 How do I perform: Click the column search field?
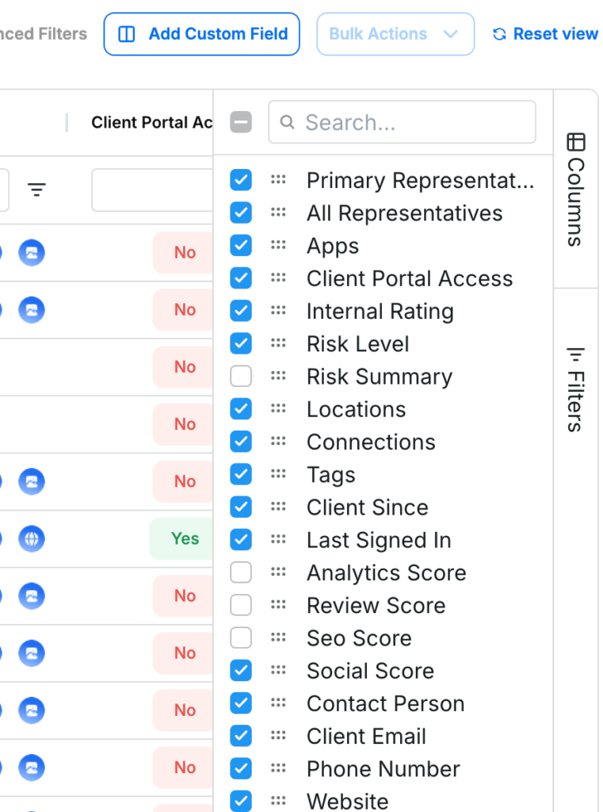point(402,122)
